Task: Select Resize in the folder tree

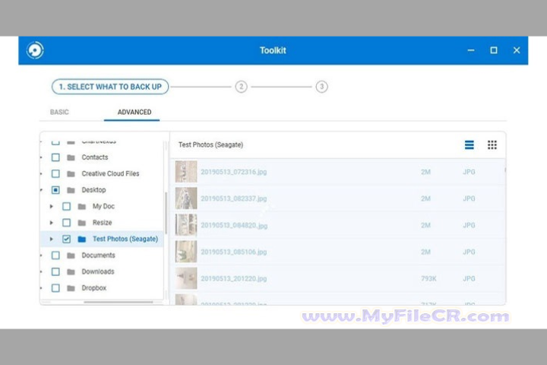Action: click(103, 223)
